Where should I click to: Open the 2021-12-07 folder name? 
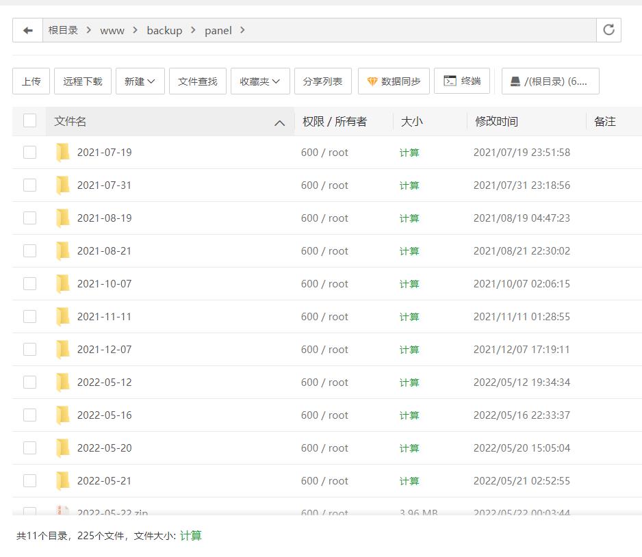coord(105,350)
